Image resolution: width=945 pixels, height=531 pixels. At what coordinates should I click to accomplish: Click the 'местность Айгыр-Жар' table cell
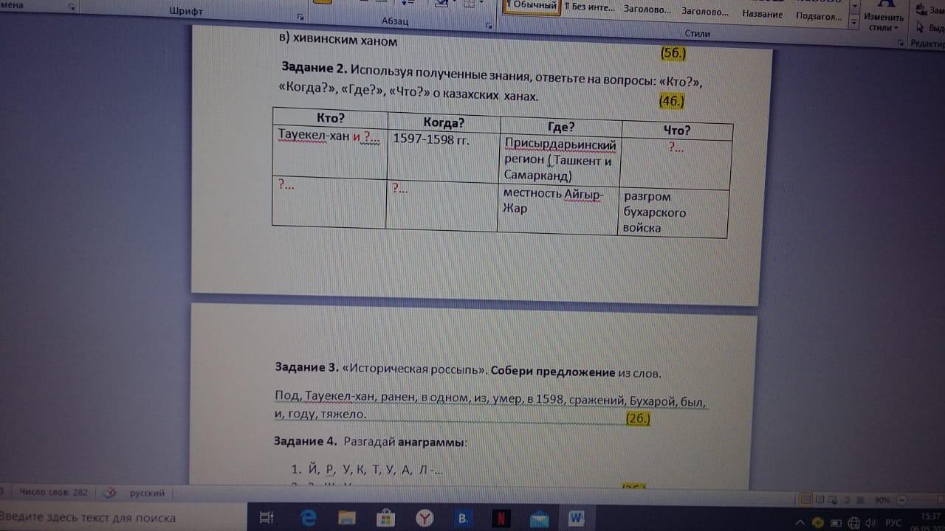[x=557, y=209]
